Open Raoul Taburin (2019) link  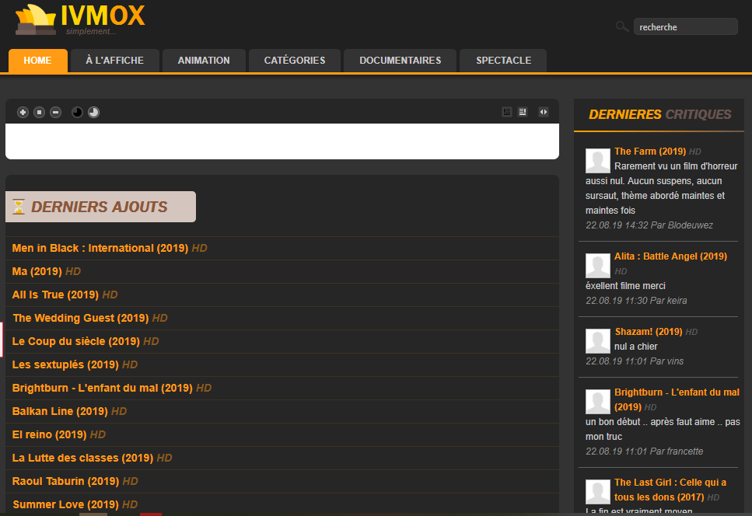(65, 482)
